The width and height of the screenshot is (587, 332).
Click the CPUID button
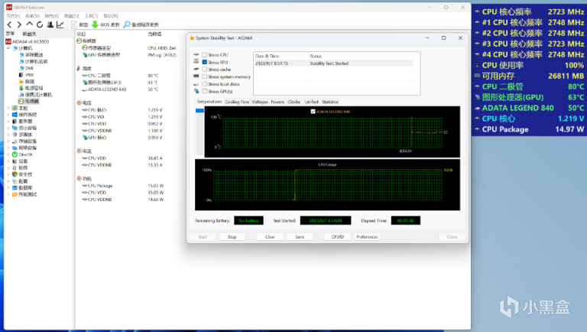click(338, 237)
